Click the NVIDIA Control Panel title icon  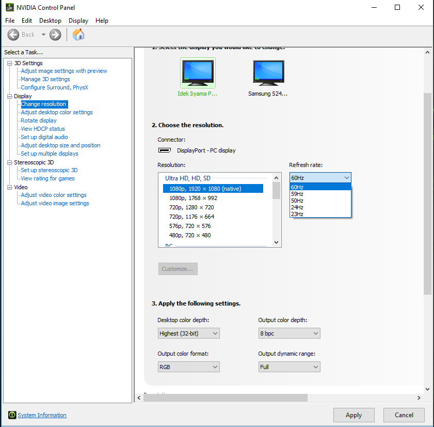10,7
